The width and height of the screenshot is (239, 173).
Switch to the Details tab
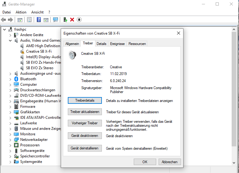[x=101, y=44]
